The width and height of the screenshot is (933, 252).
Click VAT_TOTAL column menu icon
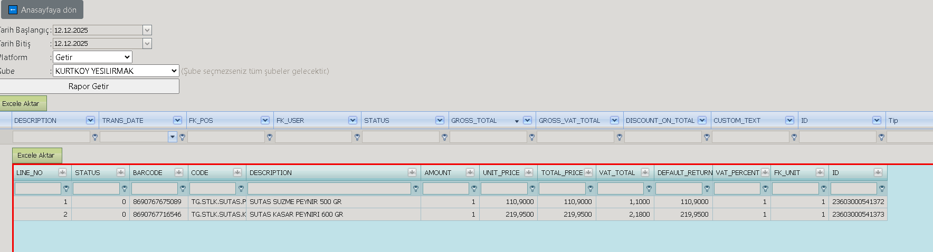645,172
